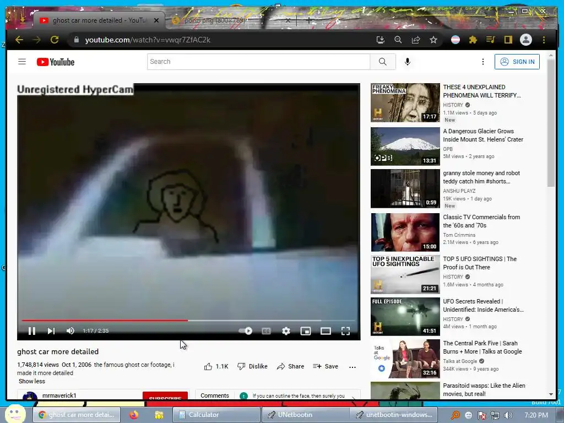Open the Extensions puzzle piece icon
Image resolution: width=564 pixels, height=423 pixels.
click(473, 40)
